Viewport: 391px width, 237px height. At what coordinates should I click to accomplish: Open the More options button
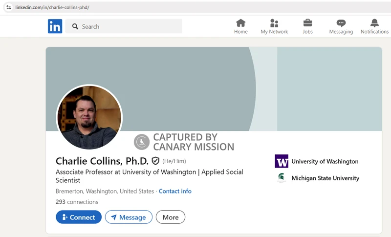171,217
